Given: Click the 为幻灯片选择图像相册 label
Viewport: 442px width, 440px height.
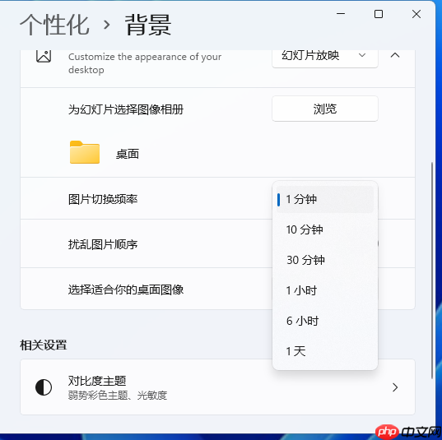Looking at the screenshot, I should coord(126,109).
